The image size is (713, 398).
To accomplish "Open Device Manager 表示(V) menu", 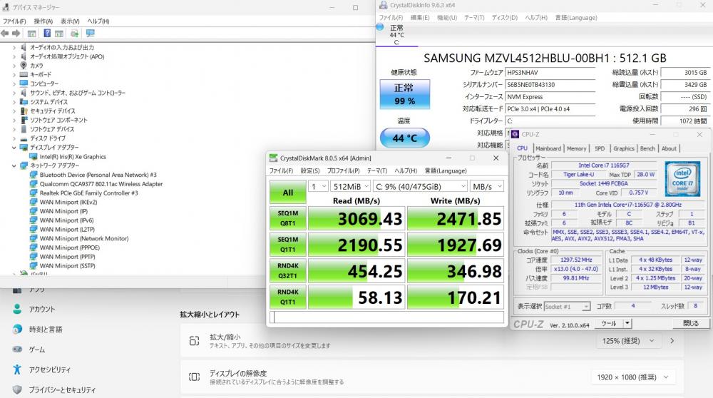I will pyautogui.click(x=70, y=21).
